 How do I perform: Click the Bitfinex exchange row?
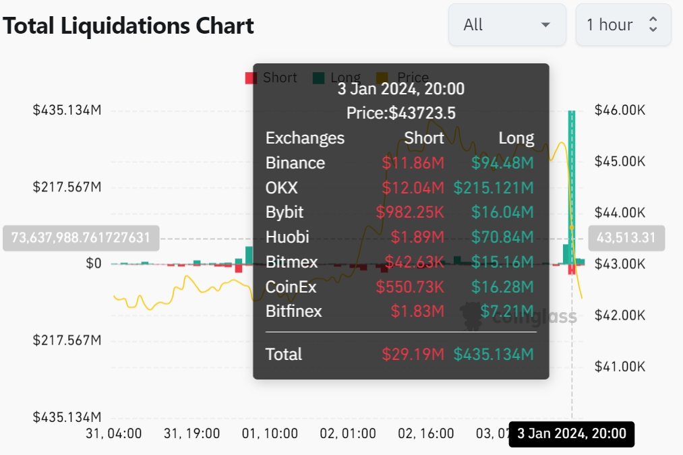coord(400,311)
